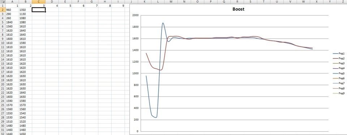347x135 pixels.
Task: Select the Ряд1 legend entry
Action: [339, 53]
